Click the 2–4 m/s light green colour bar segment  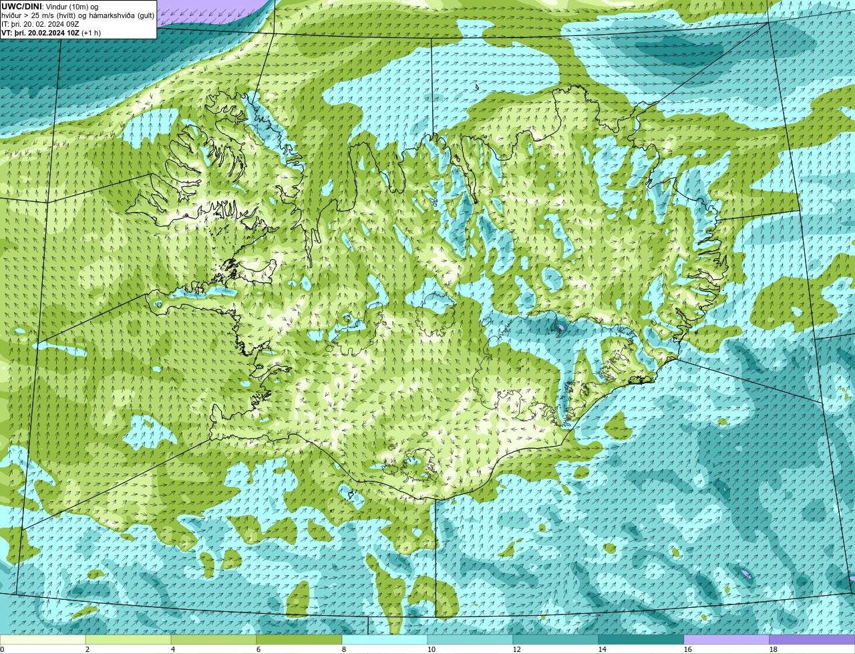128,639
